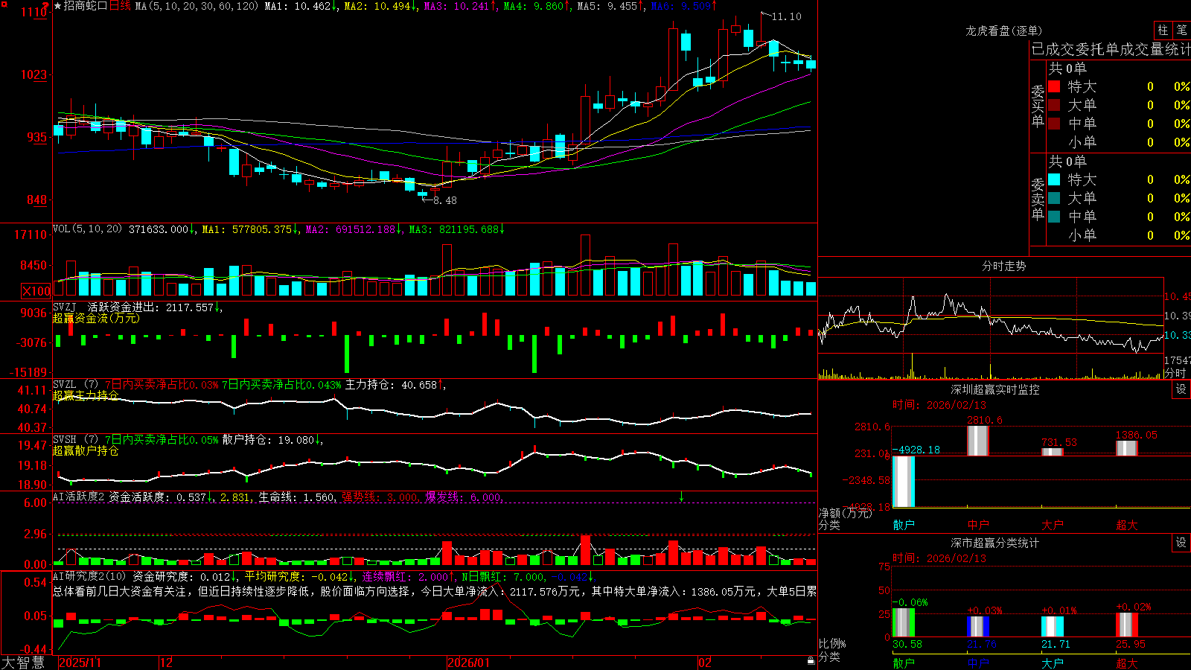1191x670 pixels.
Task: Select the 12 month marker on time axis
Action: (167, 662)
